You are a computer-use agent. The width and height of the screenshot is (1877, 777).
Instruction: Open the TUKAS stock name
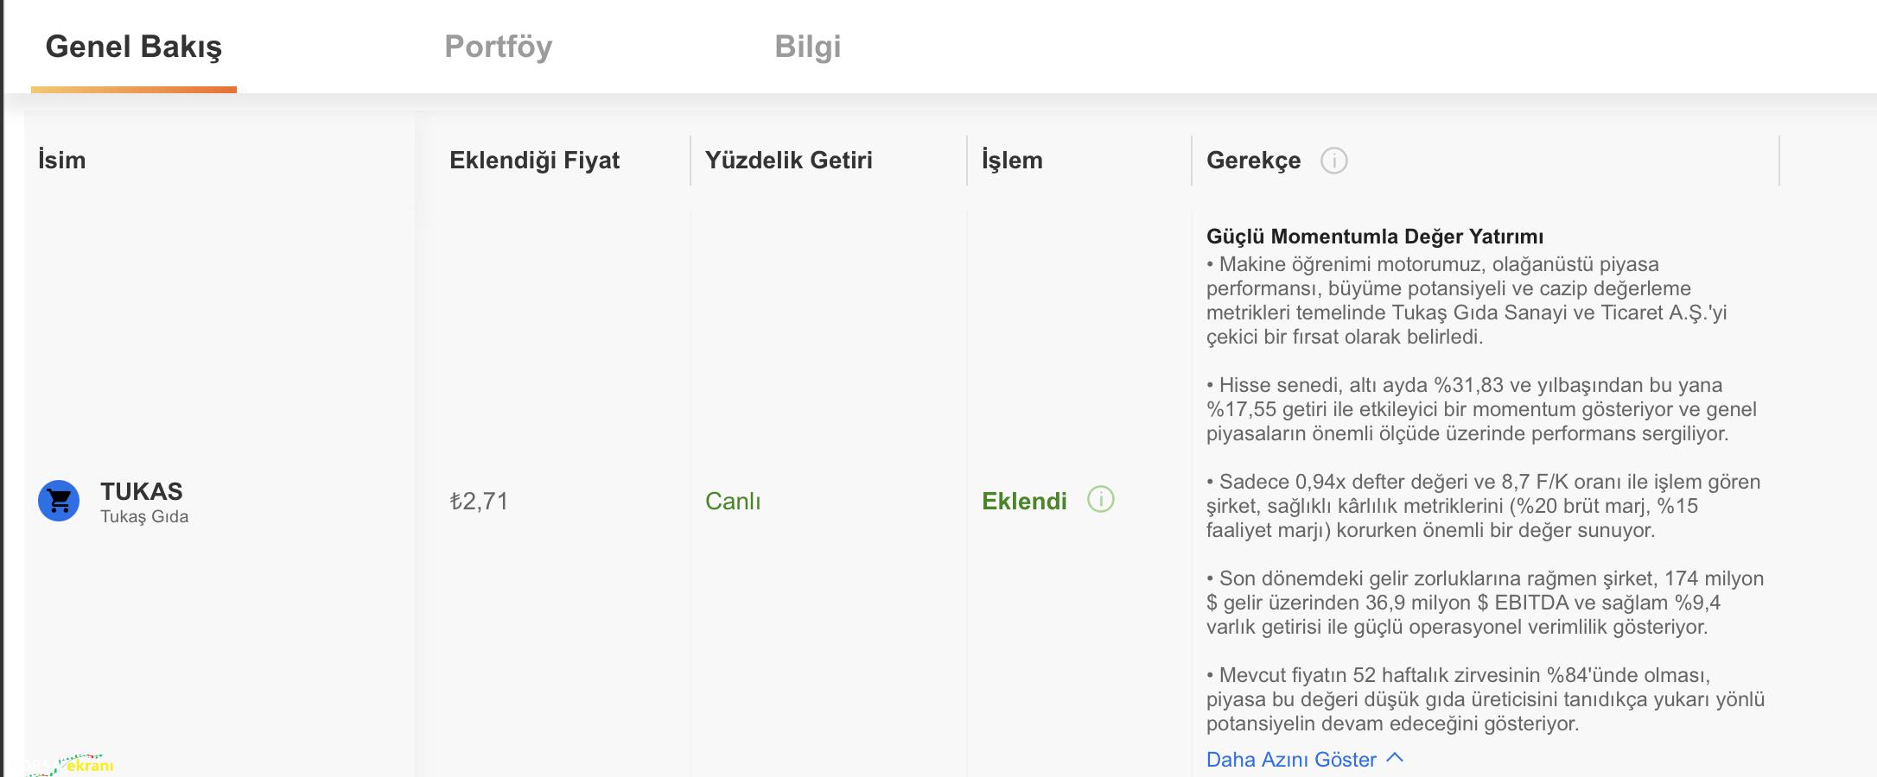click(x=142, y=491)
